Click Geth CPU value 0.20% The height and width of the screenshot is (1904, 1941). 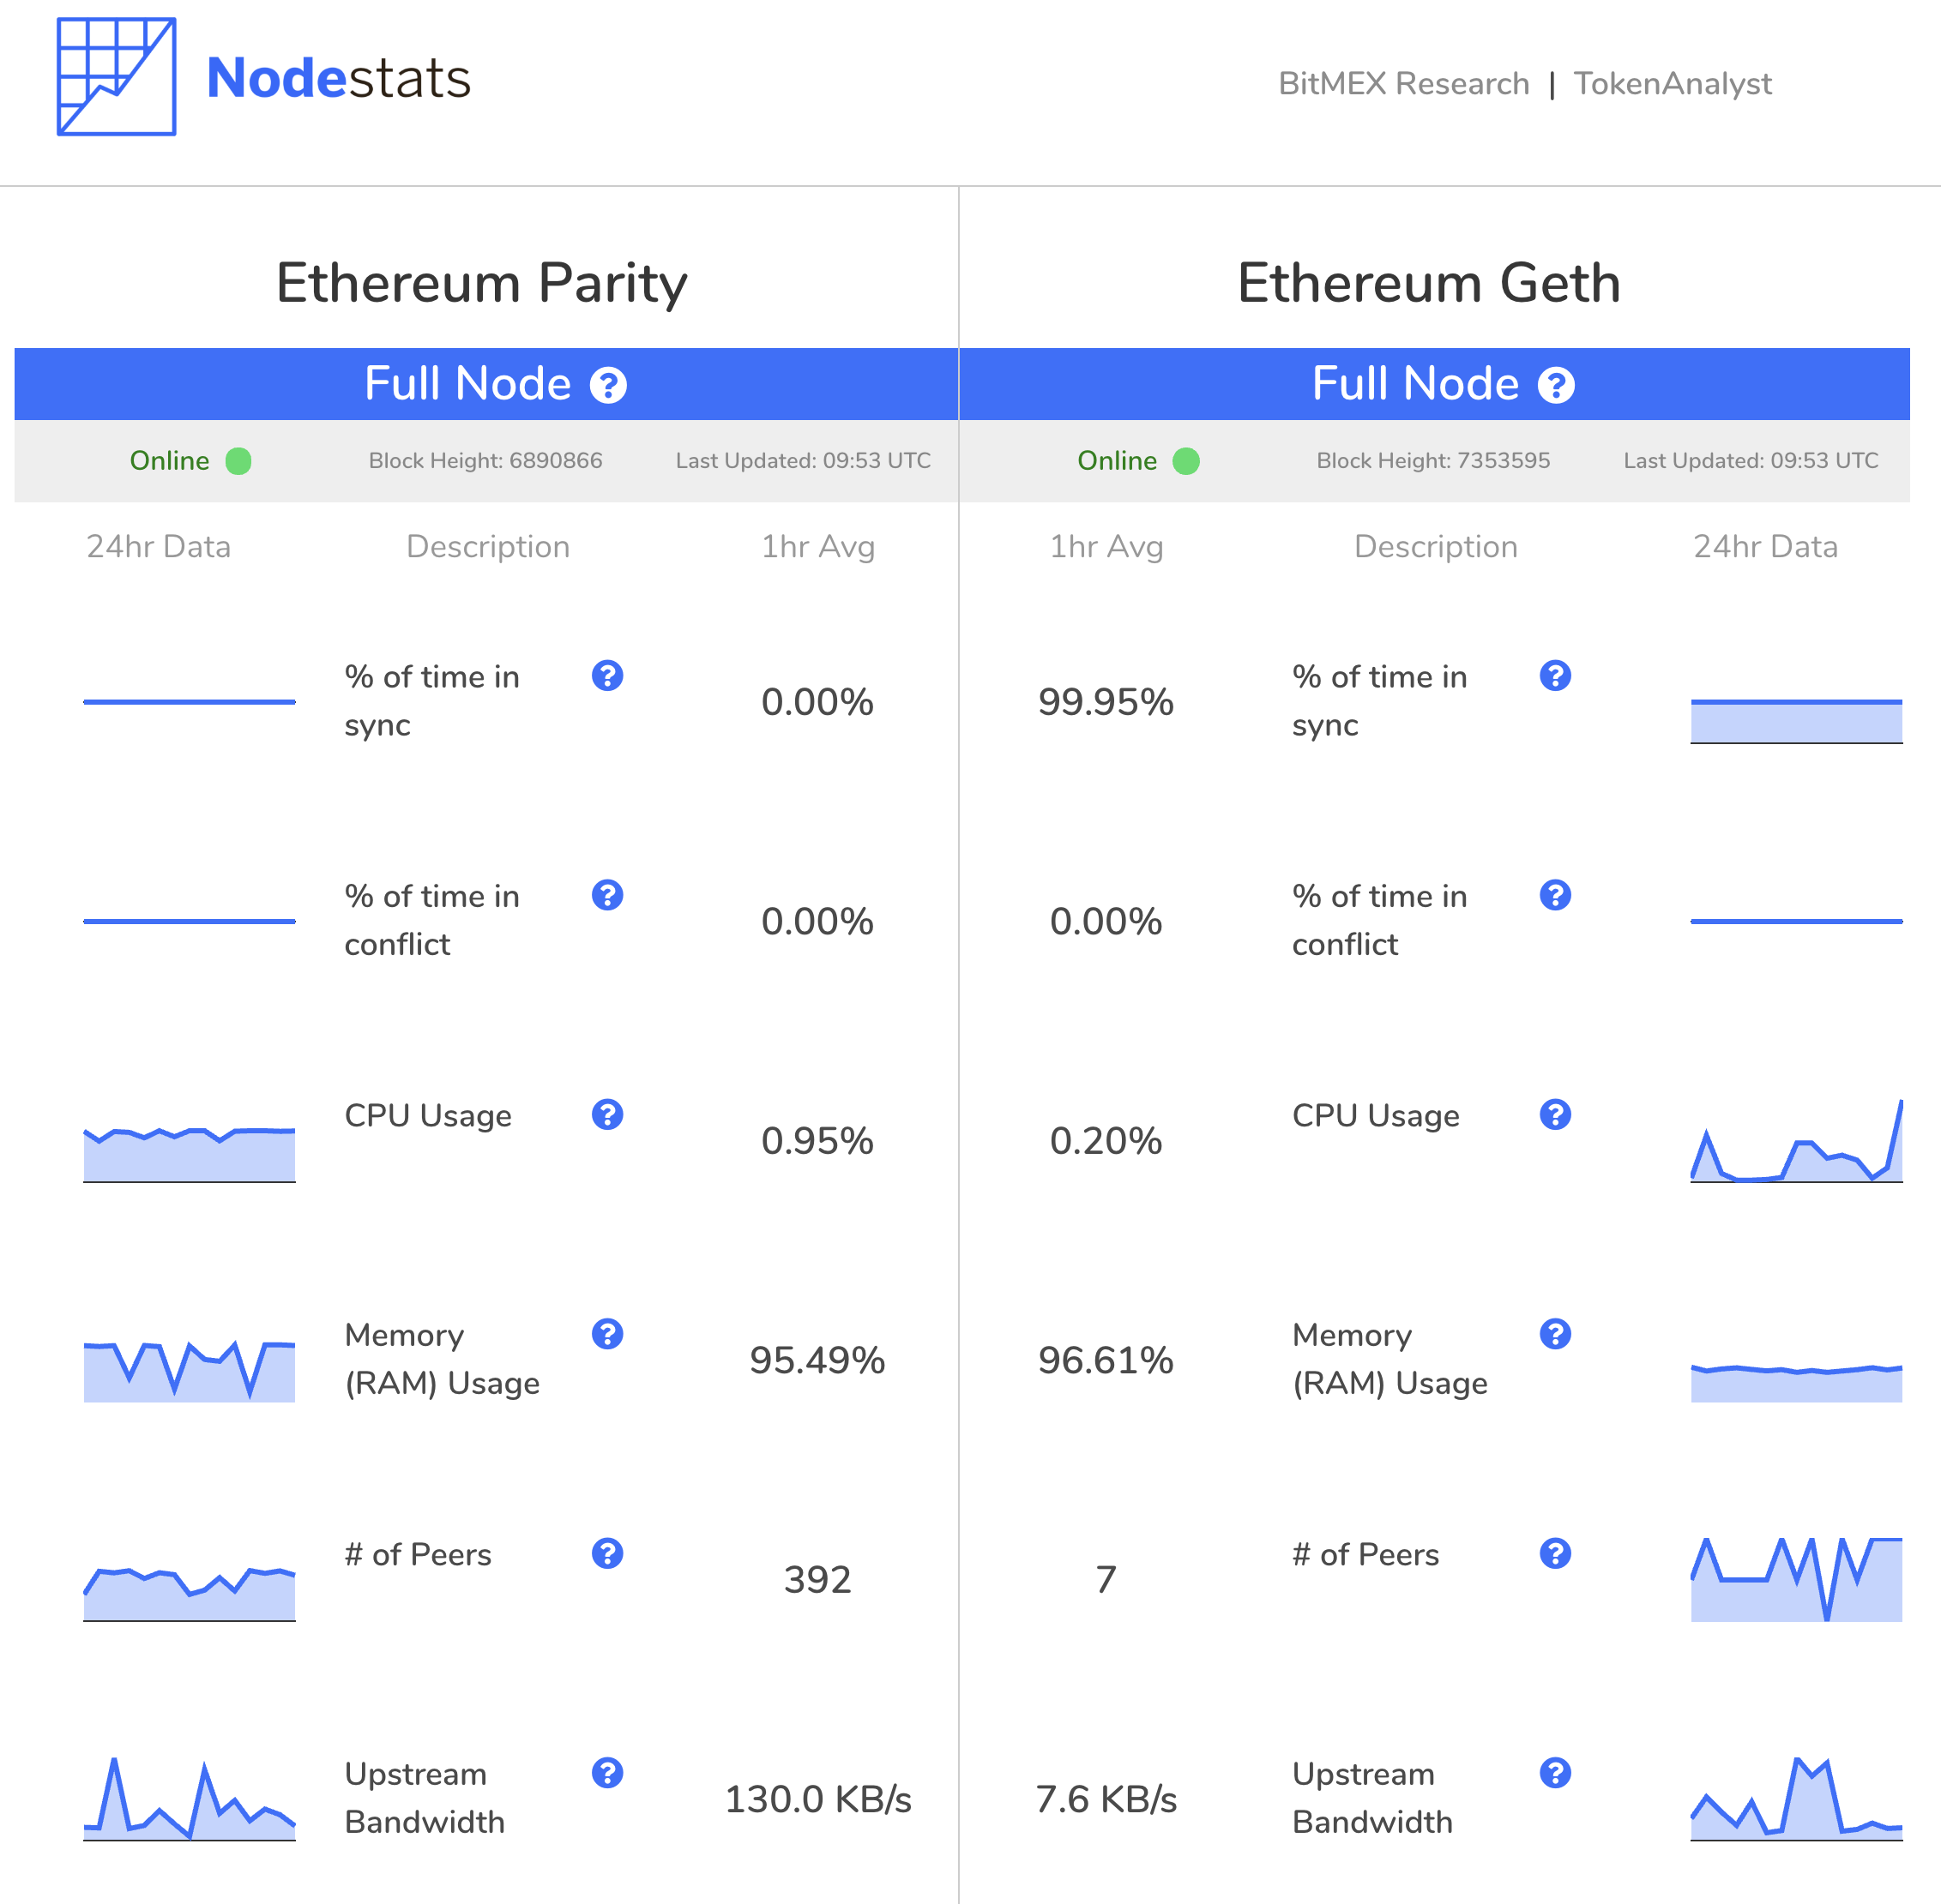coord(1106,1141)
